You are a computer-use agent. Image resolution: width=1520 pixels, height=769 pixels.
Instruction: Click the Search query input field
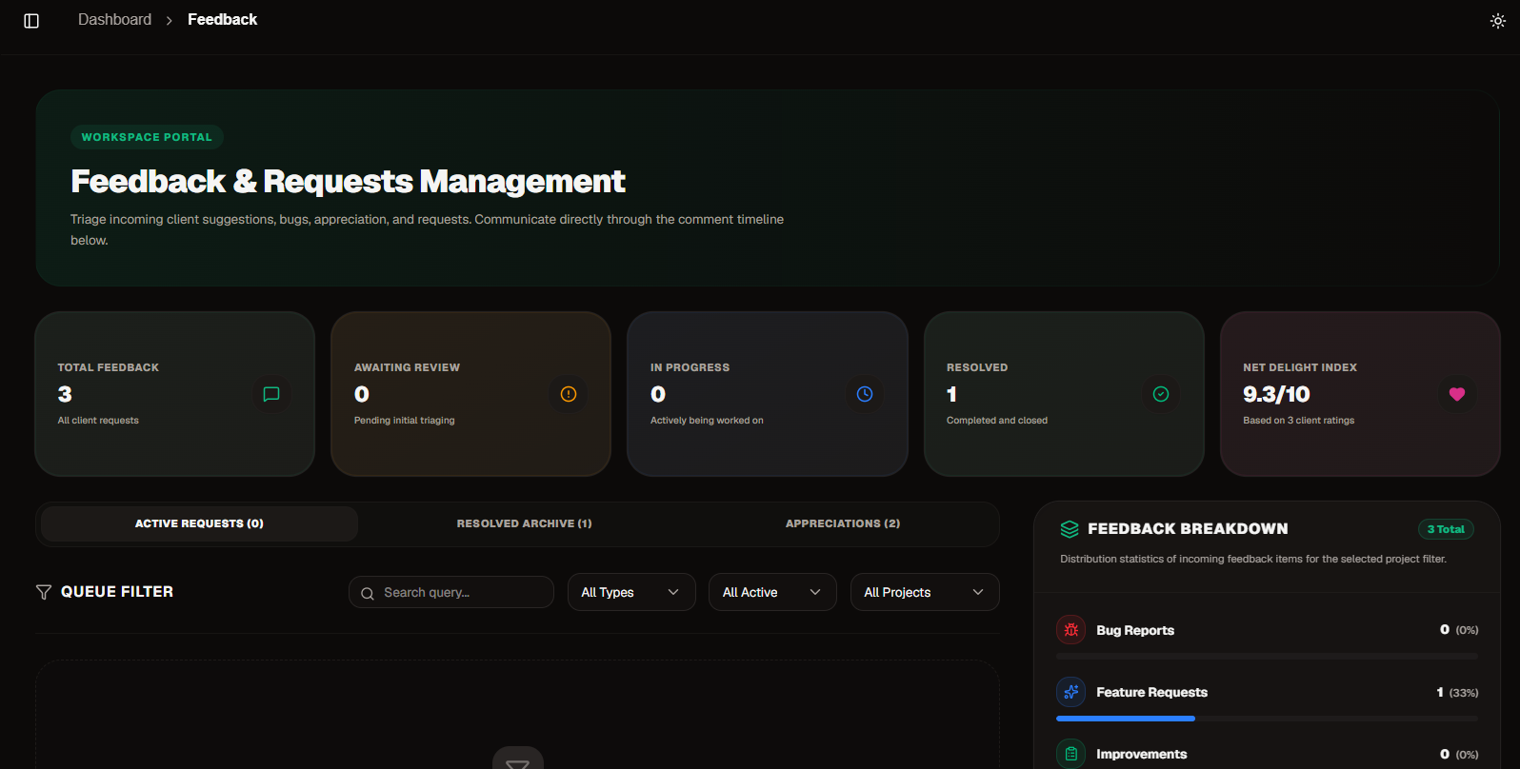pos(451,592)
